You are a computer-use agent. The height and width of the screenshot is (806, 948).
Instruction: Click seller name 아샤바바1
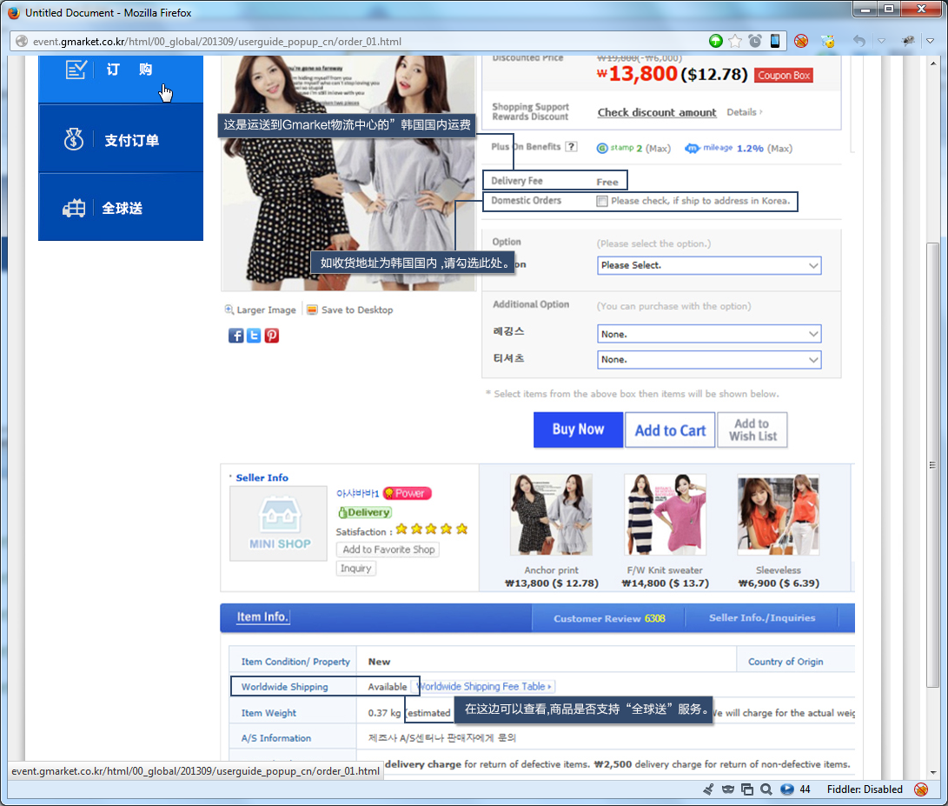pyautogui.click(x=357, y=493)
